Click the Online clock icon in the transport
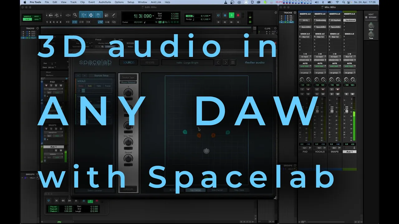Image resolution: width=399 pixels, height=224 pixels. point(218,15)
